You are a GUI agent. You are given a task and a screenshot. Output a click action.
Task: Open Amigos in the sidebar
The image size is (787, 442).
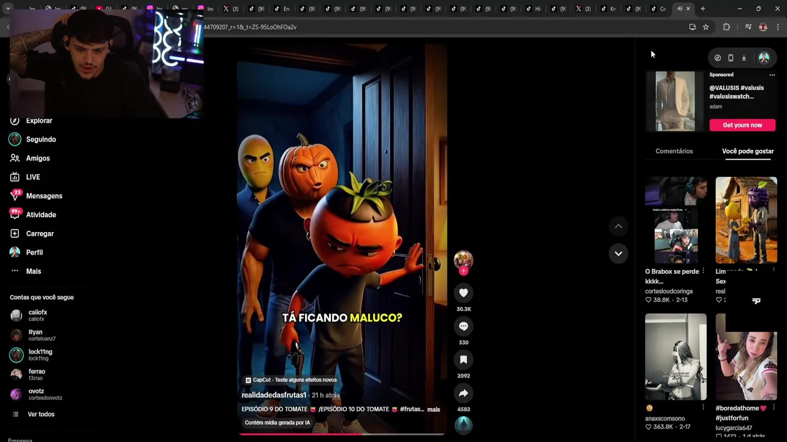point(31,158)
